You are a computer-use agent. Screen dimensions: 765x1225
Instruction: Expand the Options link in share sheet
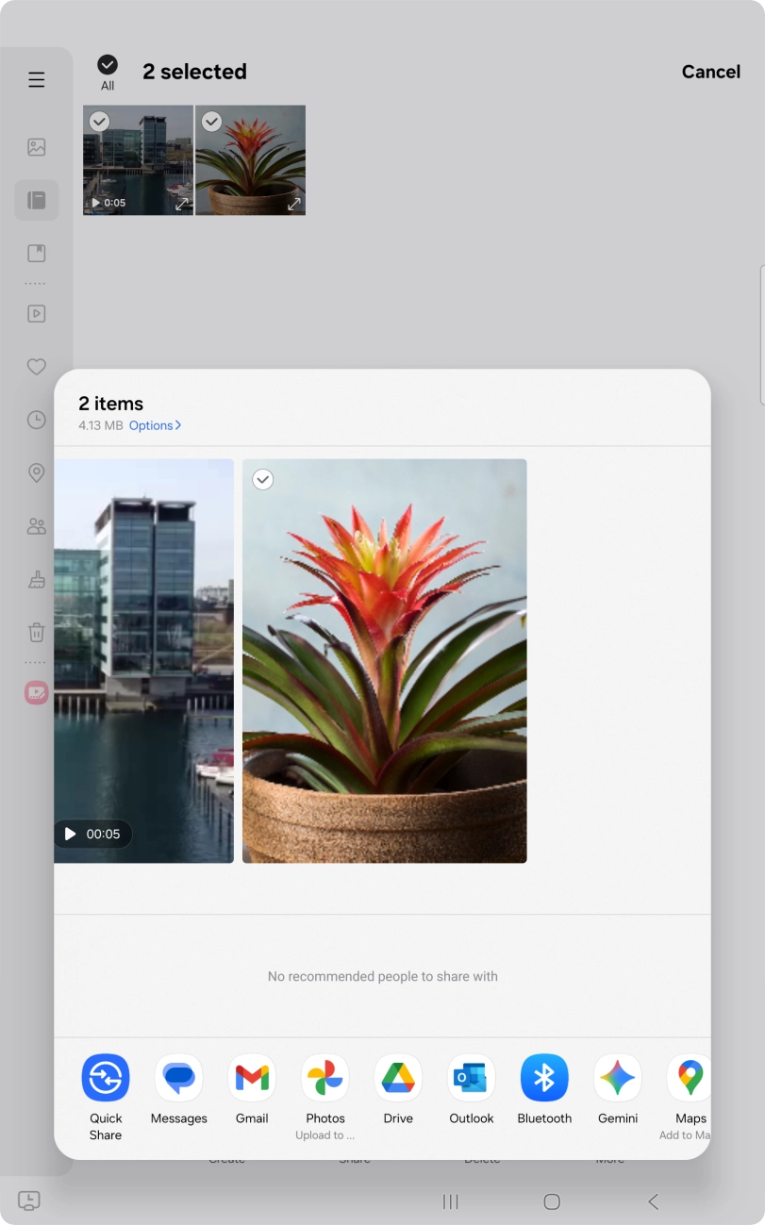pos(155,425)
